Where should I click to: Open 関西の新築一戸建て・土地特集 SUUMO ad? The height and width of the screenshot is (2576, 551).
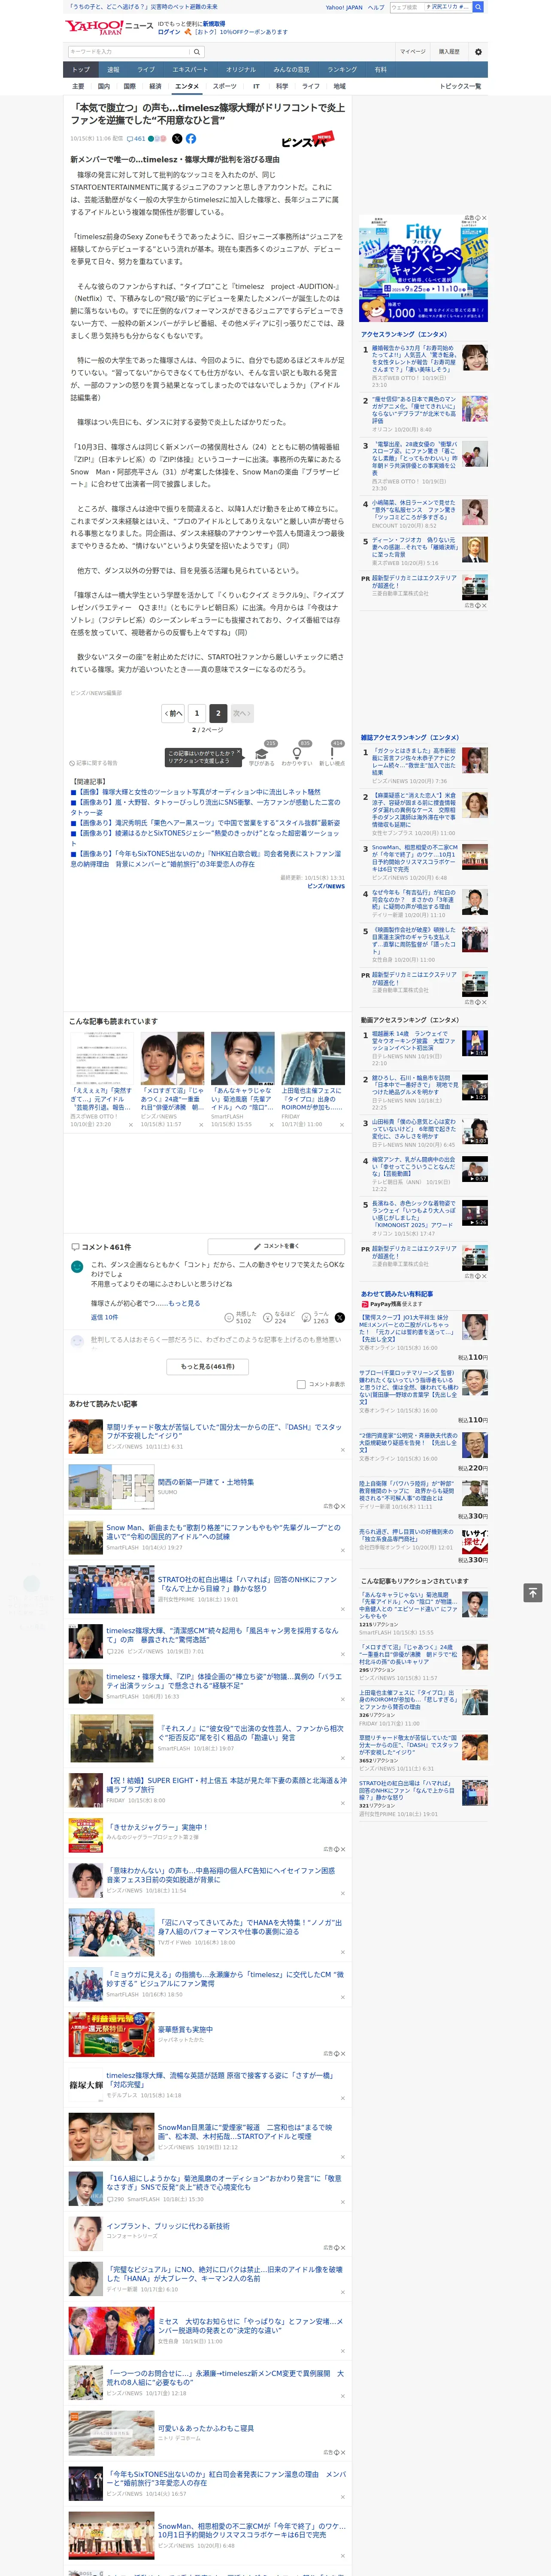(x=206, y=1483)
